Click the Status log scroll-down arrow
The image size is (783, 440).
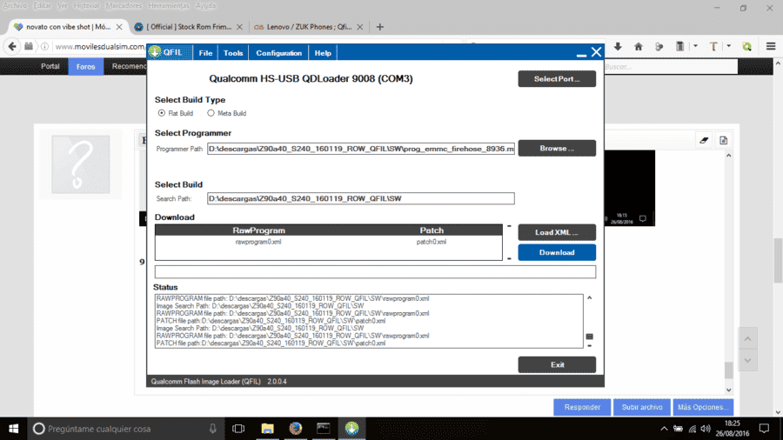[590, 345]
